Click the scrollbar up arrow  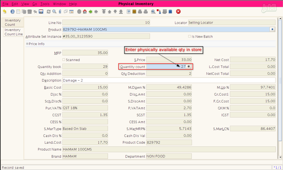point(280,19)
